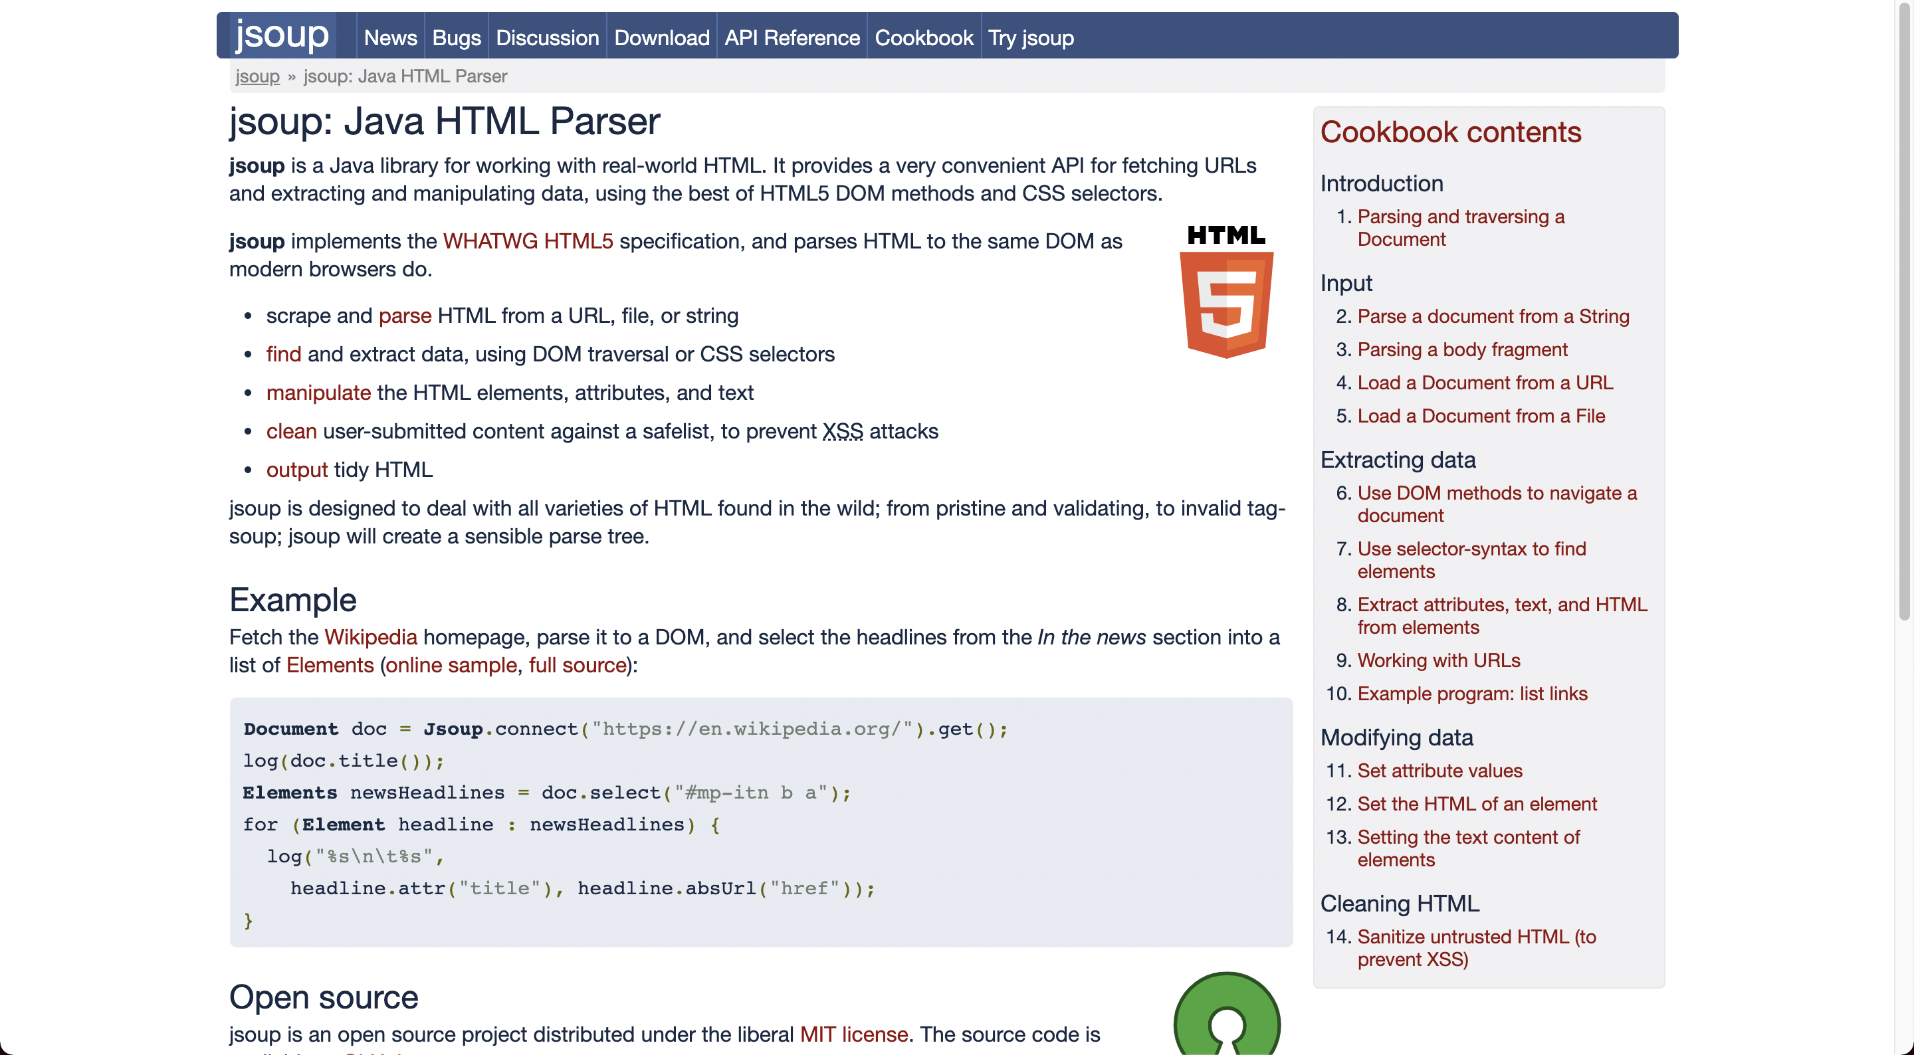Select the Cookbook navigation item
The image size is (1914, 1055).
[924, 37]
